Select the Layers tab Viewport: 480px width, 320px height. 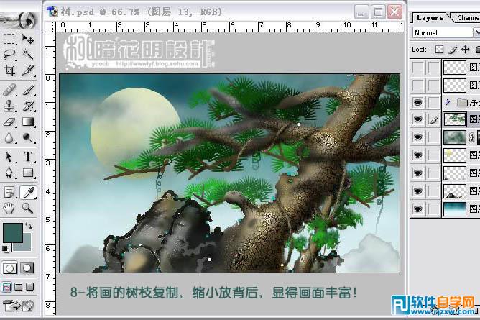tap(430, 17)
